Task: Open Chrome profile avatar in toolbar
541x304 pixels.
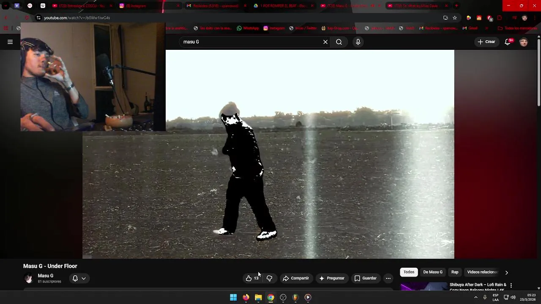Action: 525,18
